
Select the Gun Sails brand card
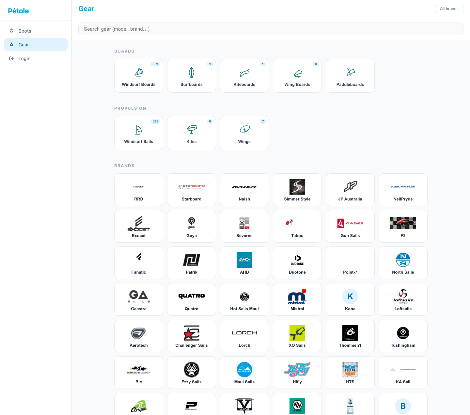350,226
